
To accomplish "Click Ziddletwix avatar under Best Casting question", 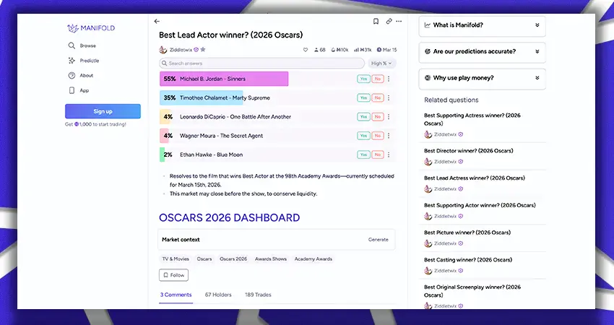I will point(428,271).
